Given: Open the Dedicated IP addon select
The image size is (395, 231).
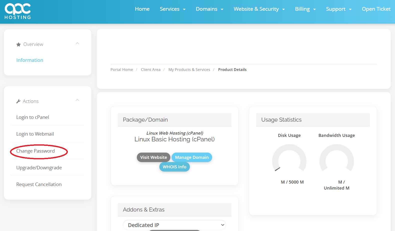Looking at the screenshot, I should tap(175, 225).
